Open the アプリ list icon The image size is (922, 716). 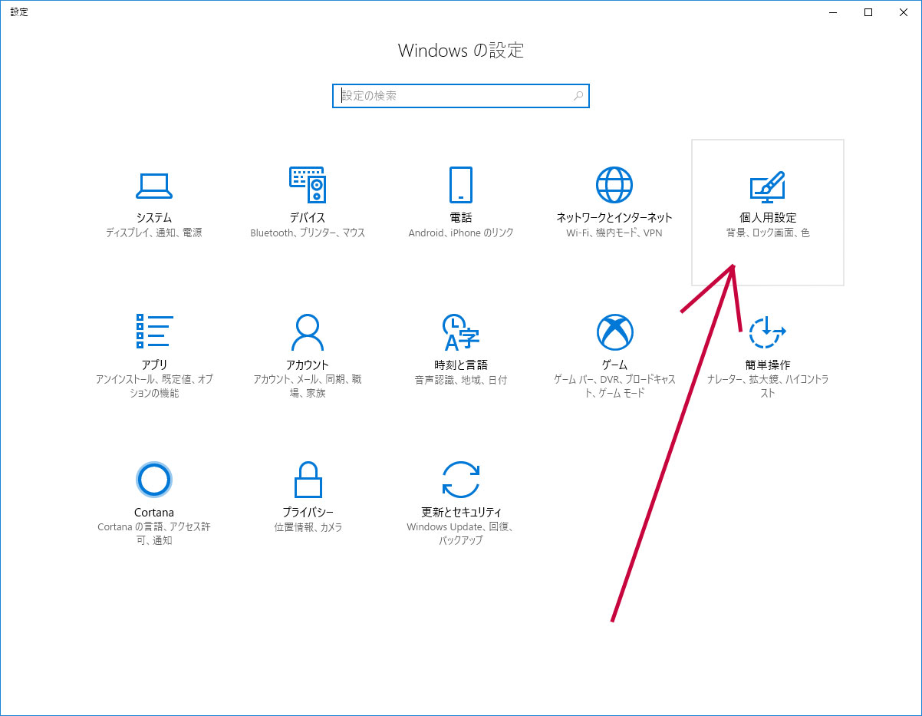coord(154,332)
